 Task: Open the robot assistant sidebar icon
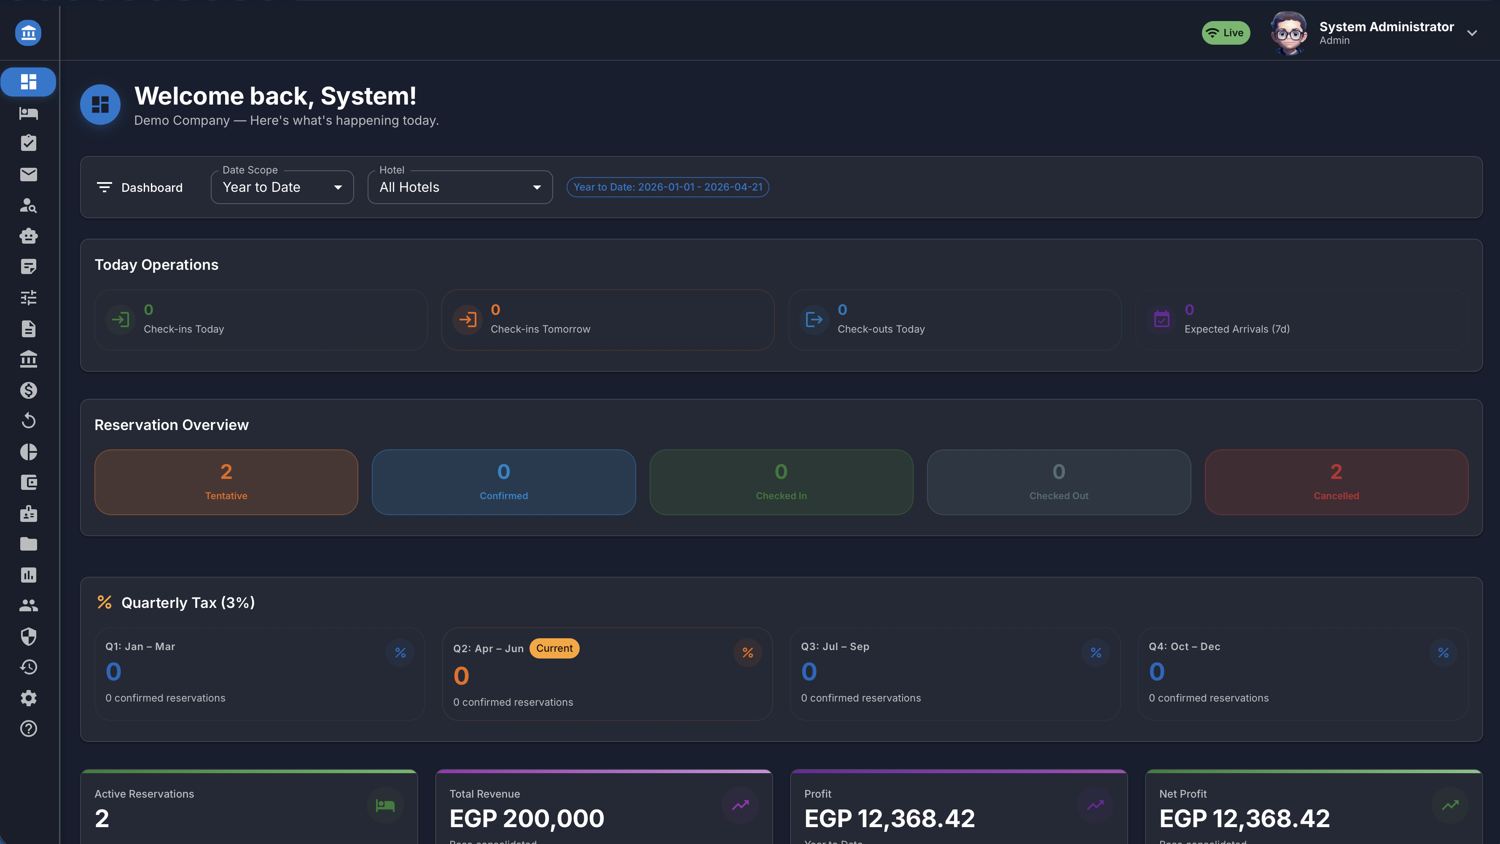click(28, 236)
